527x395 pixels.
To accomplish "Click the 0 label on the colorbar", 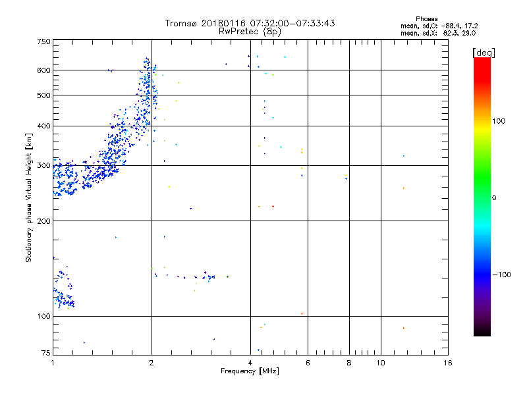I will 493,198.
